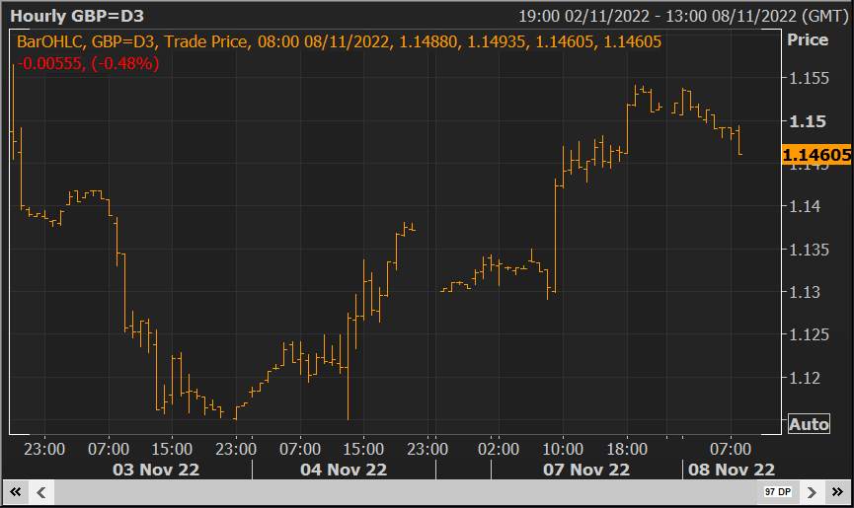The width and height of the screenshot is (854, 508).
Task: Click the 07:00 label under 08 Nov
Action: pyautogui.click(x=731, y=449)
